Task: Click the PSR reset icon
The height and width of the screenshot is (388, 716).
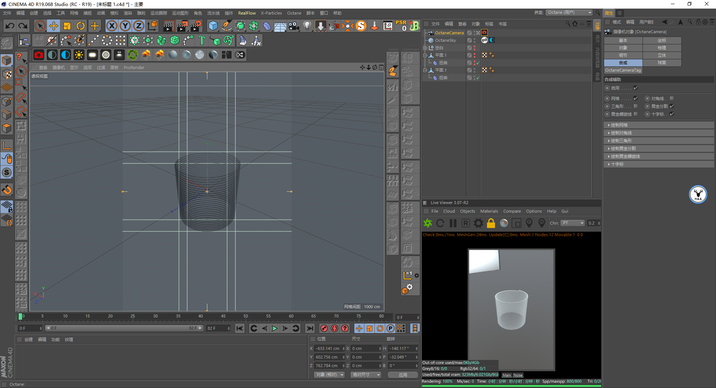Action: click(401, 26)
